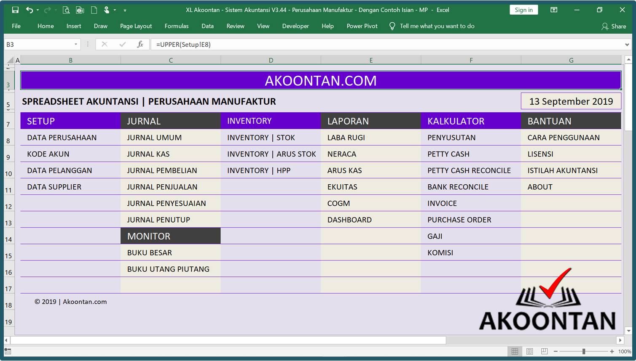Click the Sign in button
636x361 pixels.
523,10
